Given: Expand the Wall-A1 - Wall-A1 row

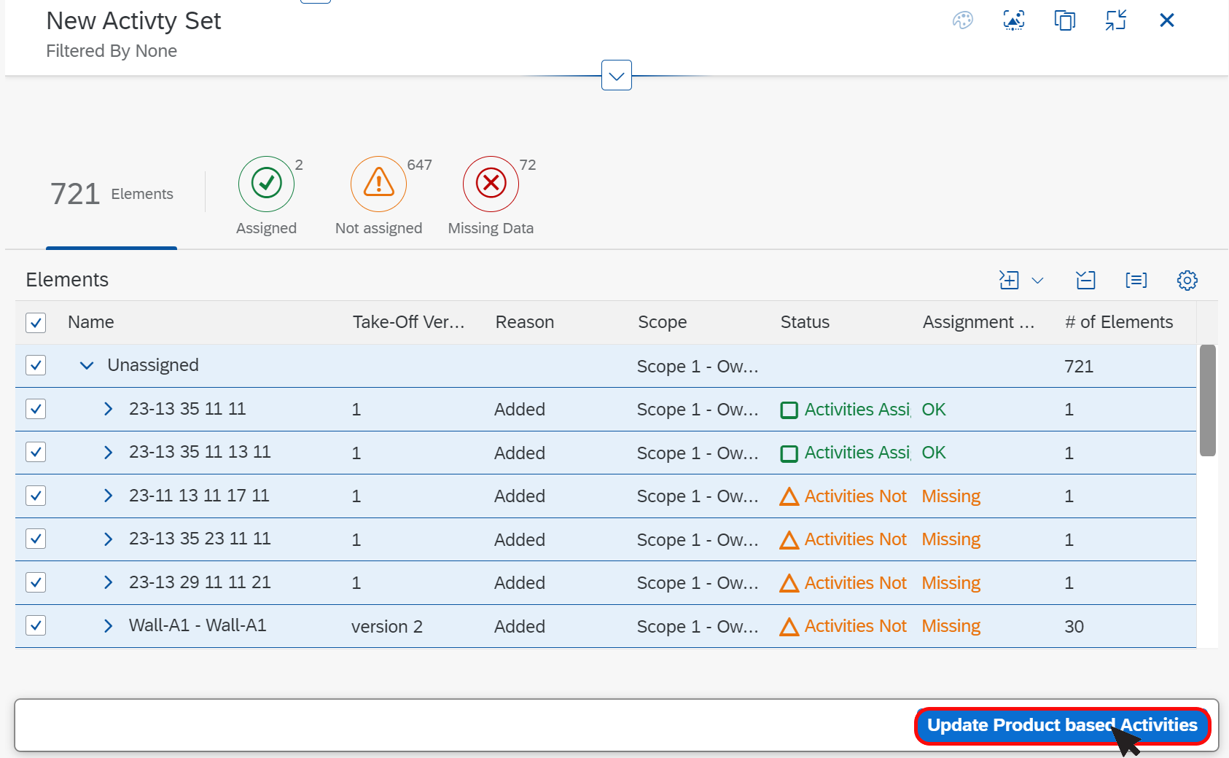Looking at the screenshot, I should pos(108,625).
